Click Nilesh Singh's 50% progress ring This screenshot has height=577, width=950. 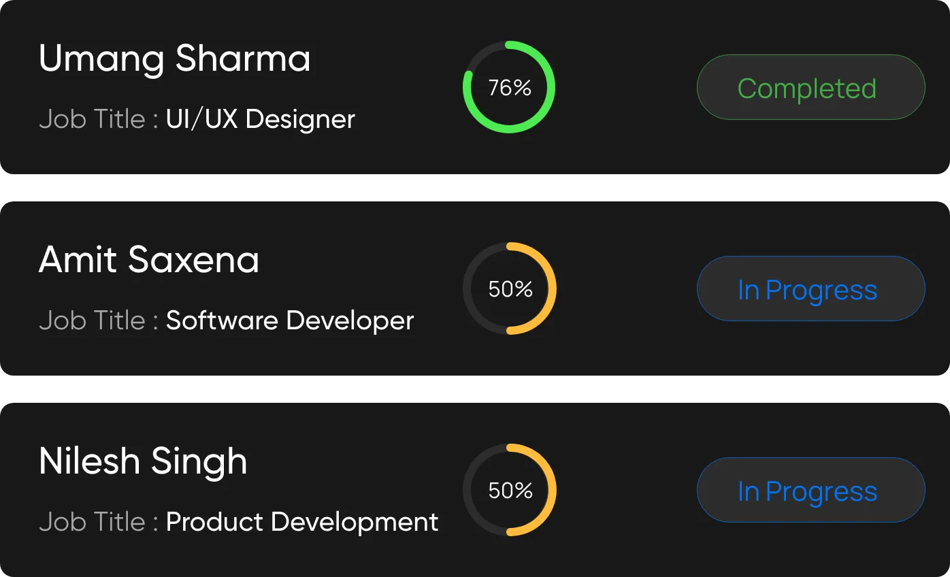click(552, 491)
